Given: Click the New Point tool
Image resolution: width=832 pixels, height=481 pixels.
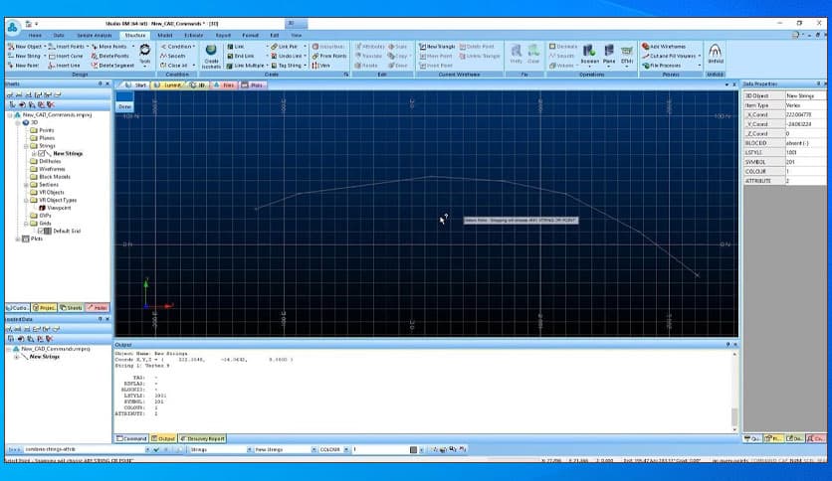Looking at the screenshot, I should (23, 66).
